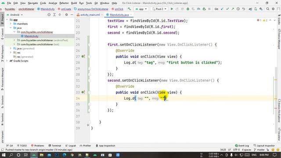The height and width of the screenshot is (158, 281).
Task: Open the Pixel 2 device dropdown
Action: [x=159, y=9]
